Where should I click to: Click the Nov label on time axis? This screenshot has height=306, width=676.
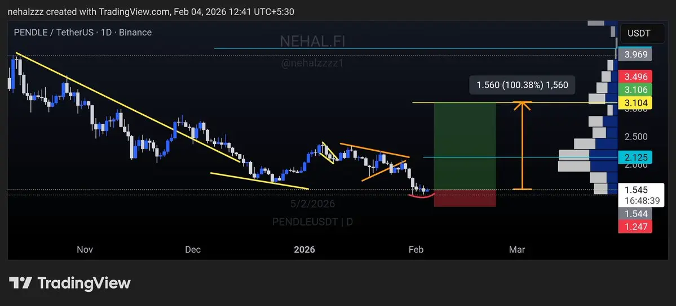(85, 250)
